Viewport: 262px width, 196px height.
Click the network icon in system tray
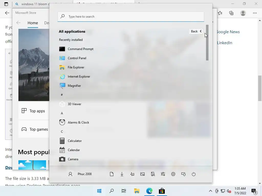223,191
